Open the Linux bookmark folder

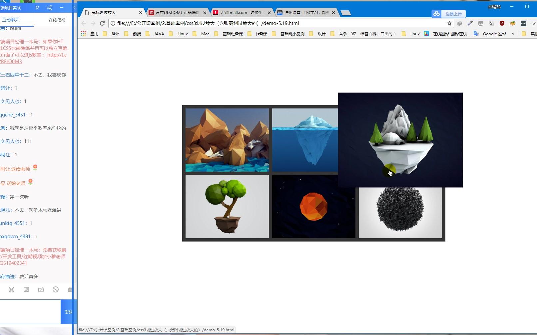(x=179, y=34)
